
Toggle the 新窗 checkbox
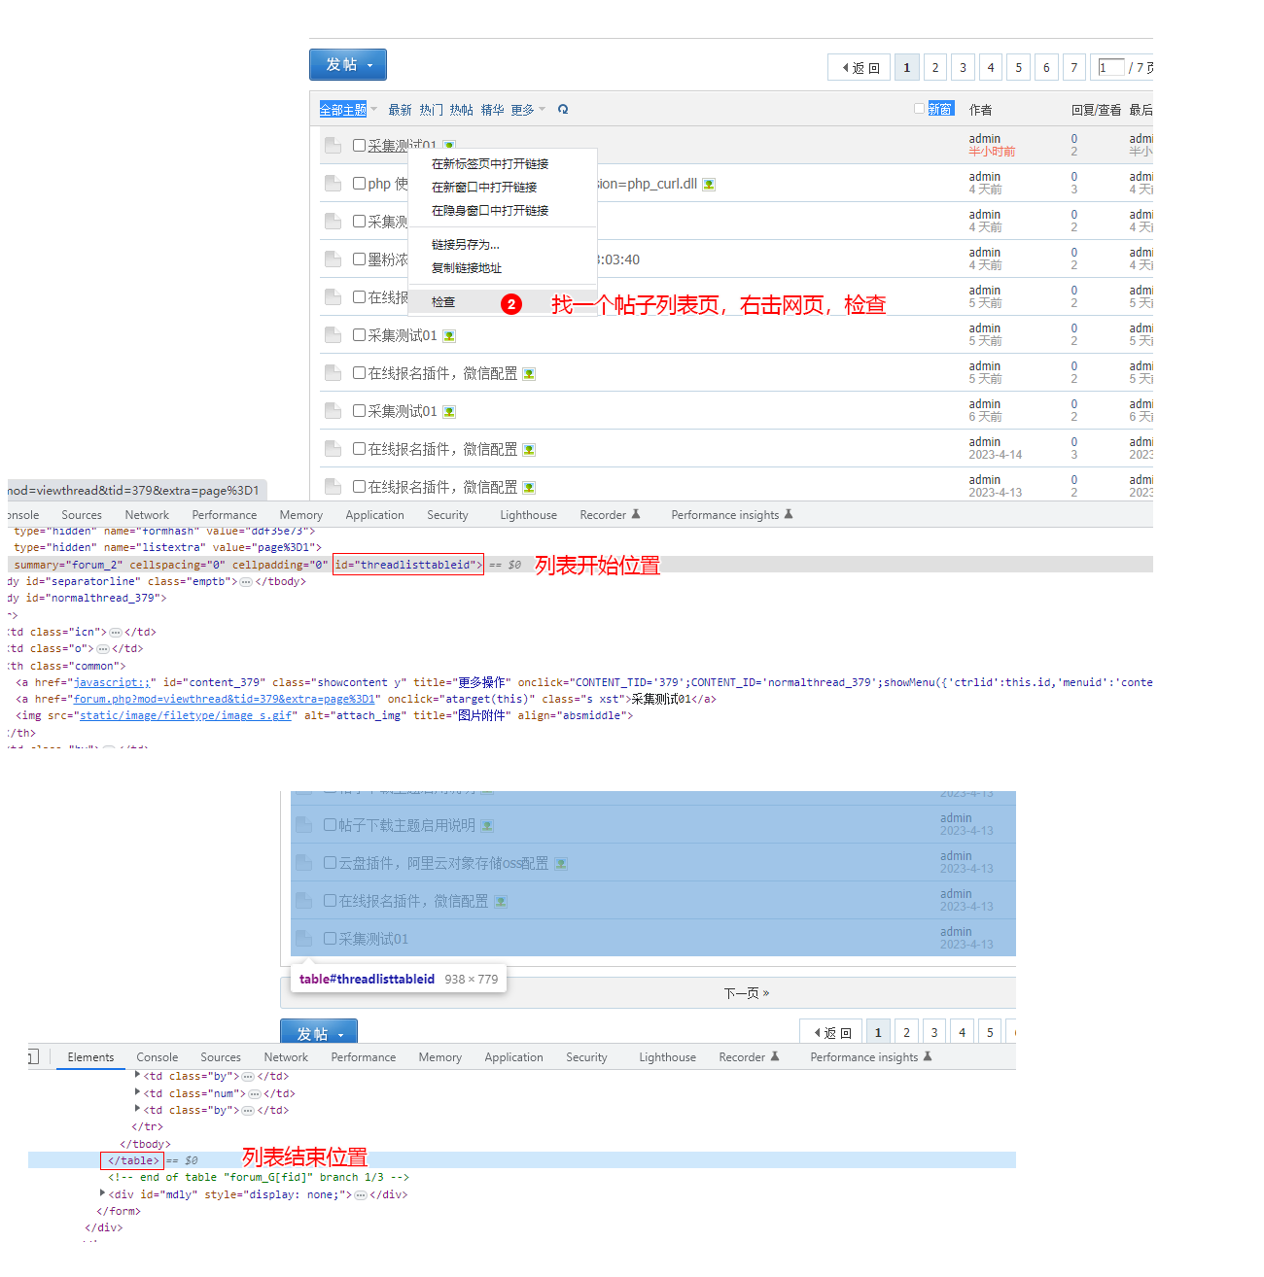(x=919, y=109)
